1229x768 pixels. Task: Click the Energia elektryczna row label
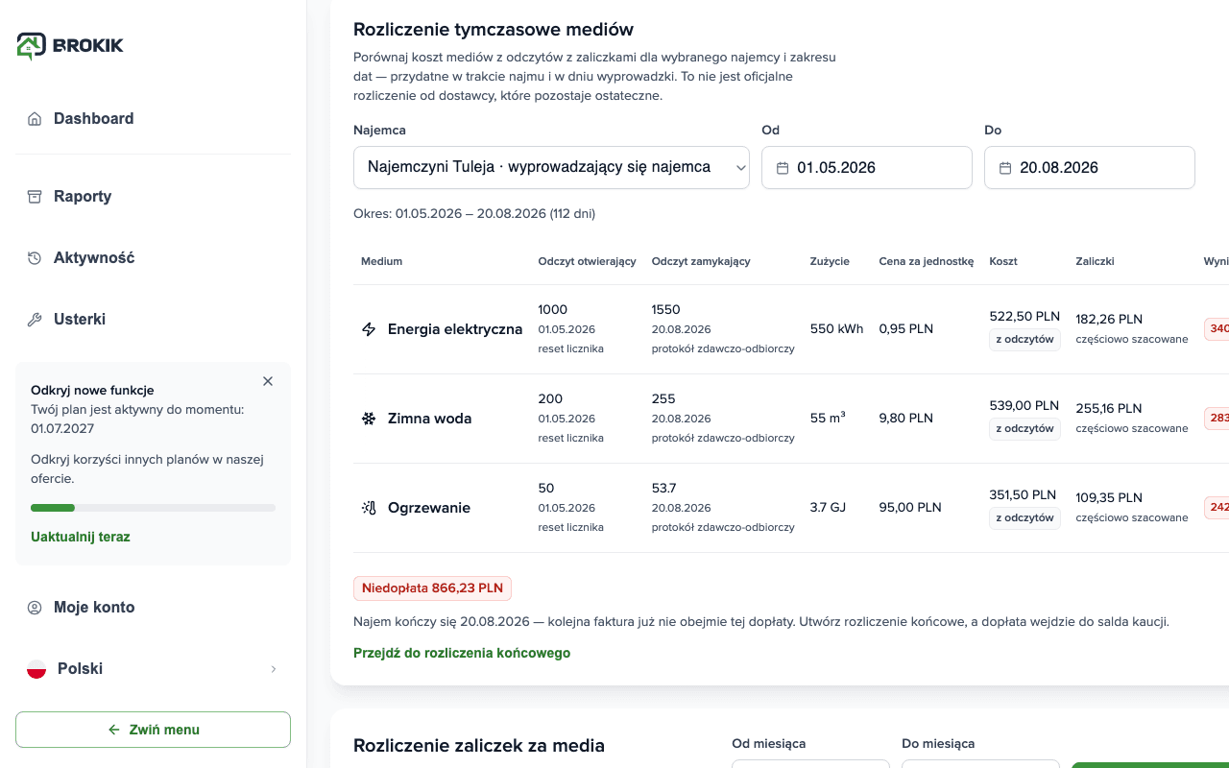[x=455, y=329]
